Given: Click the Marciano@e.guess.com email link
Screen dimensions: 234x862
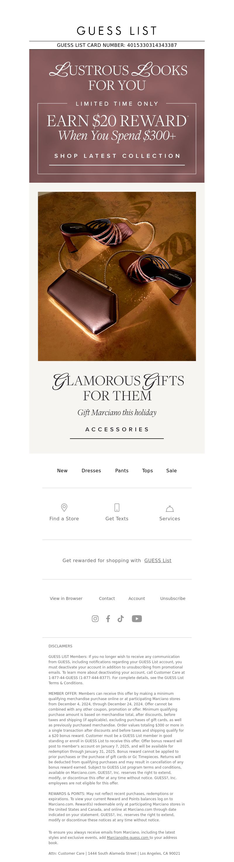Looking at the screenshot, I should point(128,838).
